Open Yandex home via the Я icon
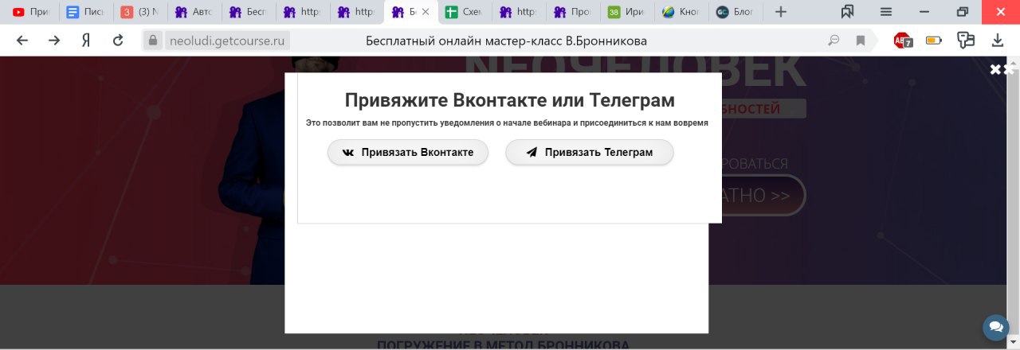Viewport: 1020px width, 350px height. 86,41
